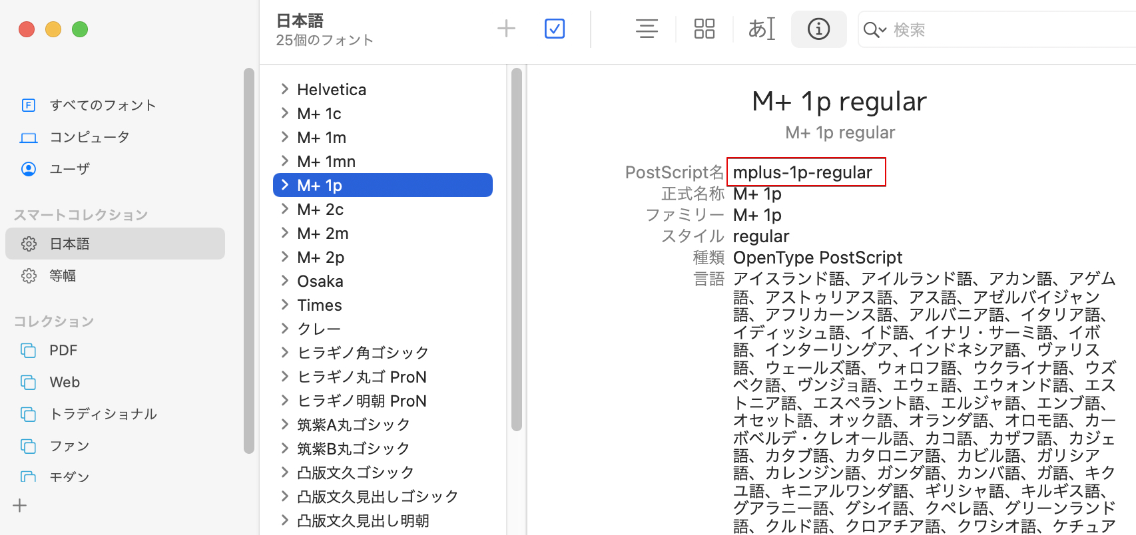Switch to grid view icon
1136x535 pixels.
coord(704,29)
